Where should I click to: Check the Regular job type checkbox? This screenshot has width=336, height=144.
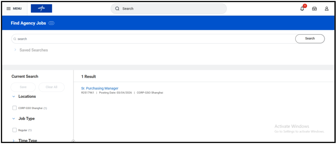tap(15, 130)
